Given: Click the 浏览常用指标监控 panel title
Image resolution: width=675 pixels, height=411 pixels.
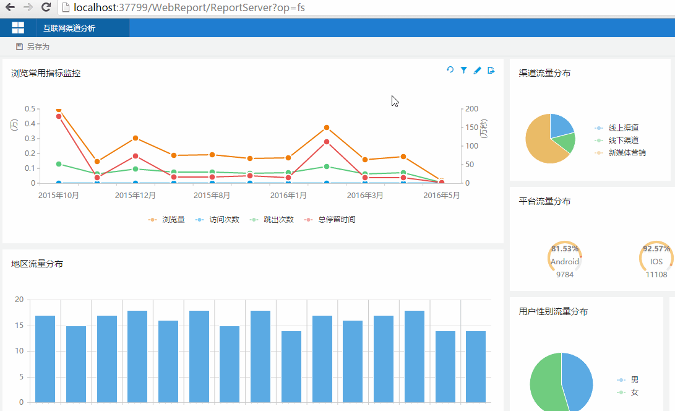Looking at the screenshot, I should click(46, 73).
